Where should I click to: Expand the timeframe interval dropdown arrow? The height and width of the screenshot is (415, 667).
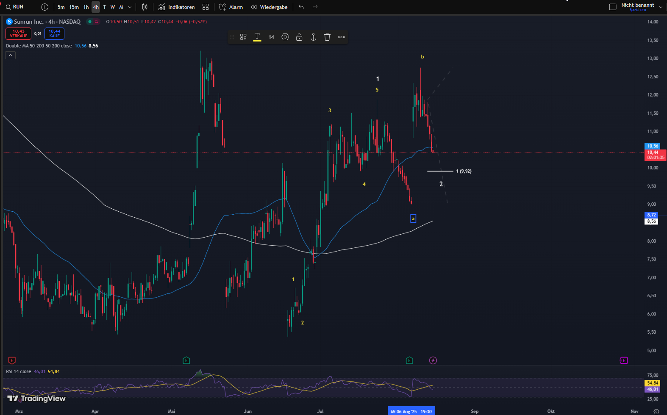(130, 7)
